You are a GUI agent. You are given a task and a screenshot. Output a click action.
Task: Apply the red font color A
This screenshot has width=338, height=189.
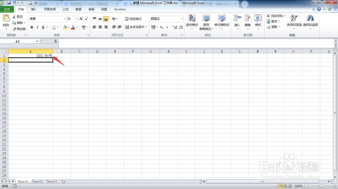coord(73,27)
